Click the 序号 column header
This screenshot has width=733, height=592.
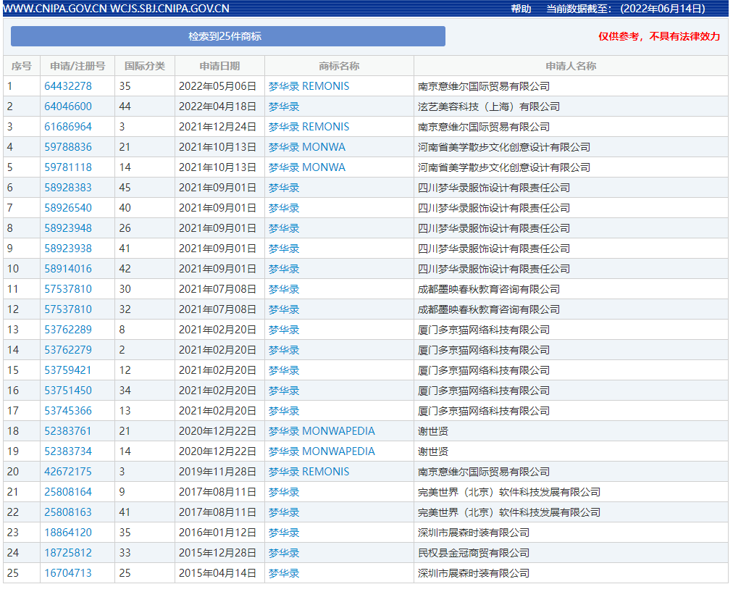(22, 66)
